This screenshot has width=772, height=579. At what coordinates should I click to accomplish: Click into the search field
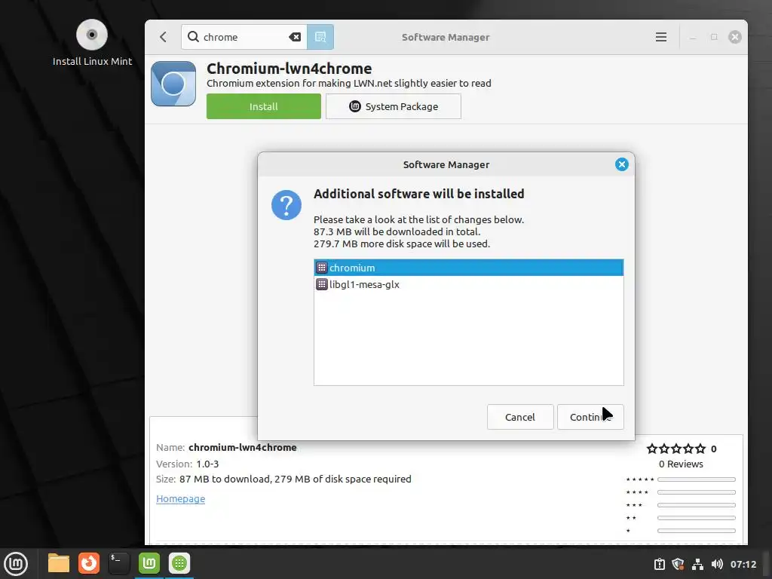point(244,37)
